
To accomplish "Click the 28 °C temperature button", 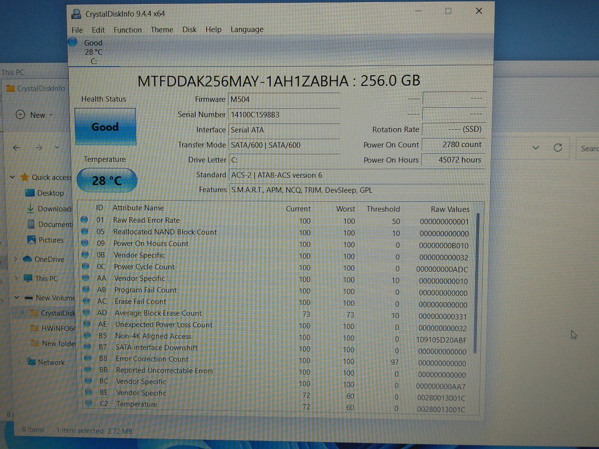I will [x=107, y=180].
